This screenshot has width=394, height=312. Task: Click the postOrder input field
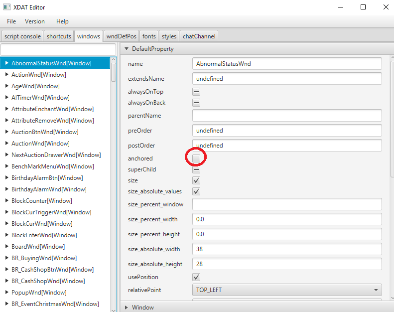[287, 146]
